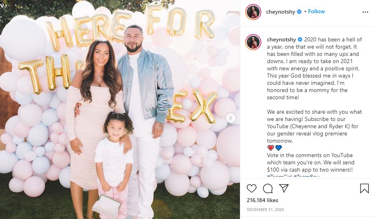Advance to next photo with carousel arrow
Screen dimensions: 373x219
pos(230,118)
